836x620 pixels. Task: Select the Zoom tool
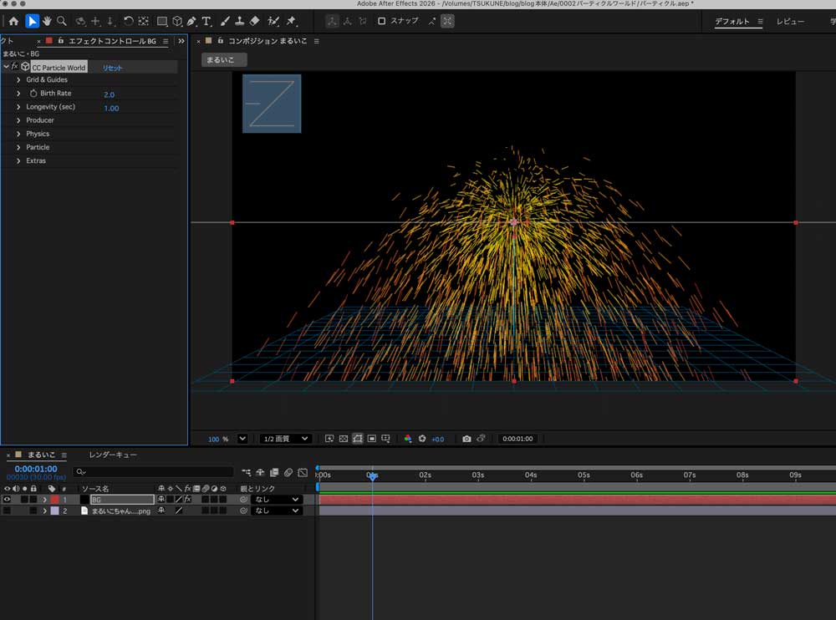coord(63,21)
